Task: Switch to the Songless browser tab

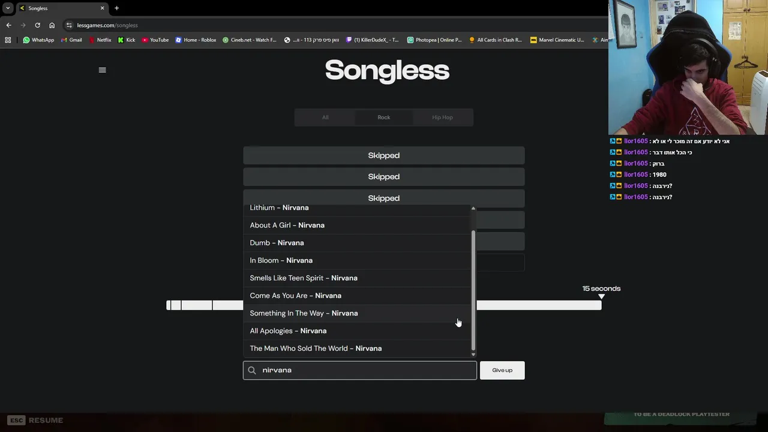Action: pos(62,8)
